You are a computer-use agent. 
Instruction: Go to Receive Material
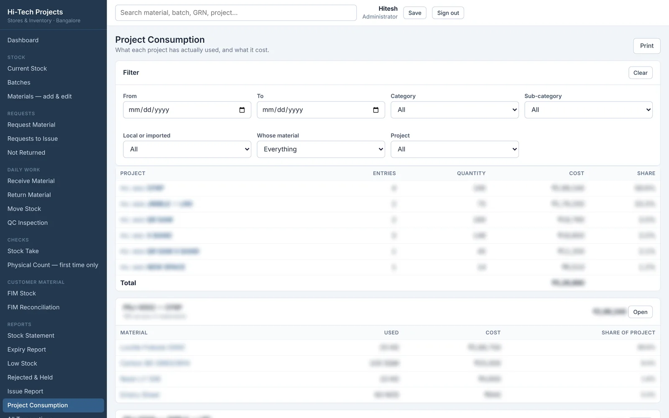click(x=53, y=181)
